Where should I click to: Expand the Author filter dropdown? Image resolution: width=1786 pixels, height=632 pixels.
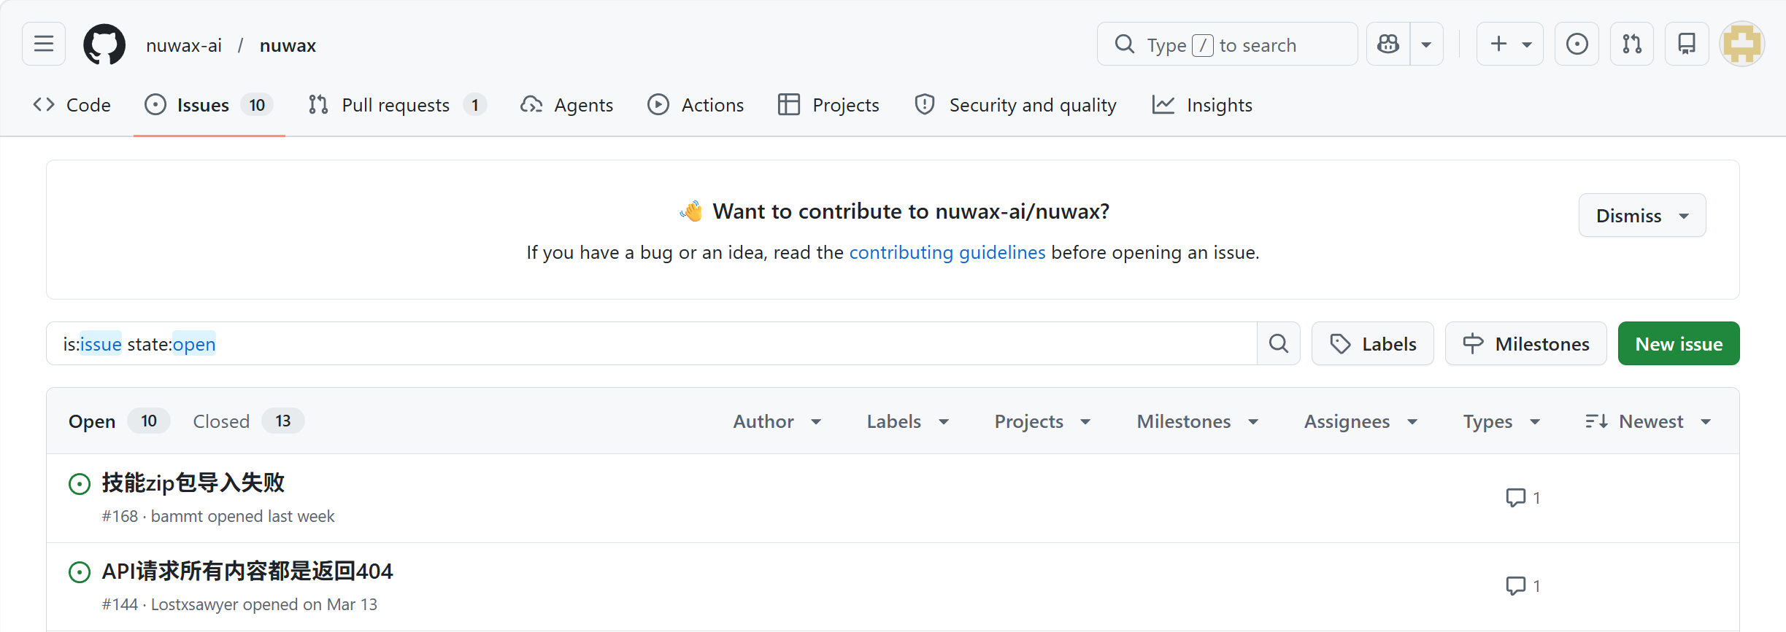point(777,421)
